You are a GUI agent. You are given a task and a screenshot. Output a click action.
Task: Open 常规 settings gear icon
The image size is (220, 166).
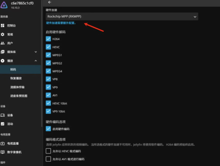pos(2,34)
